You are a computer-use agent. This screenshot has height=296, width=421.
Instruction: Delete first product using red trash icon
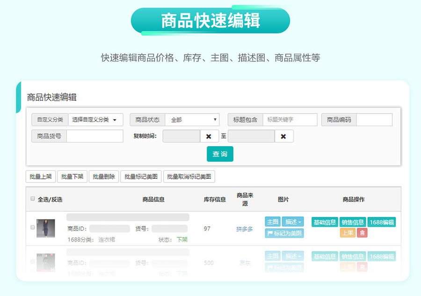click(x=362, y=233)
